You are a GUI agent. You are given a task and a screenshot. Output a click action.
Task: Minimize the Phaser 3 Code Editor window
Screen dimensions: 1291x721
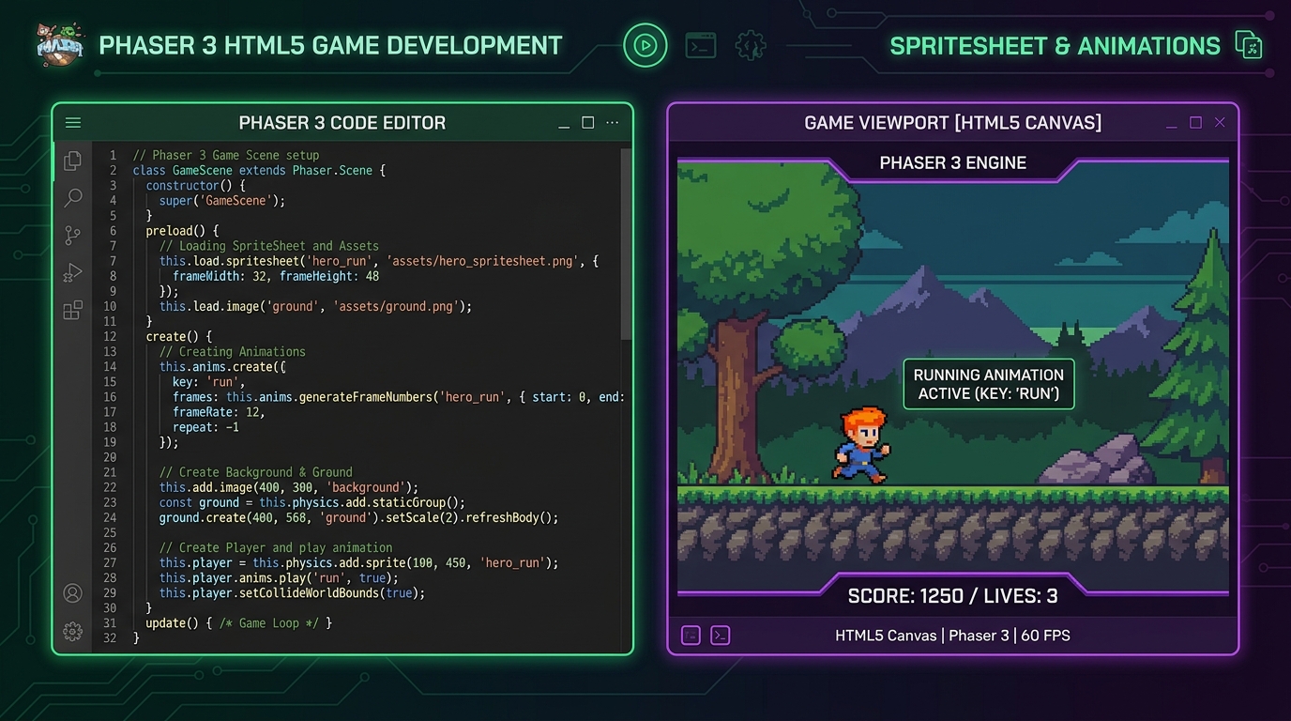[x=564, y=126]
